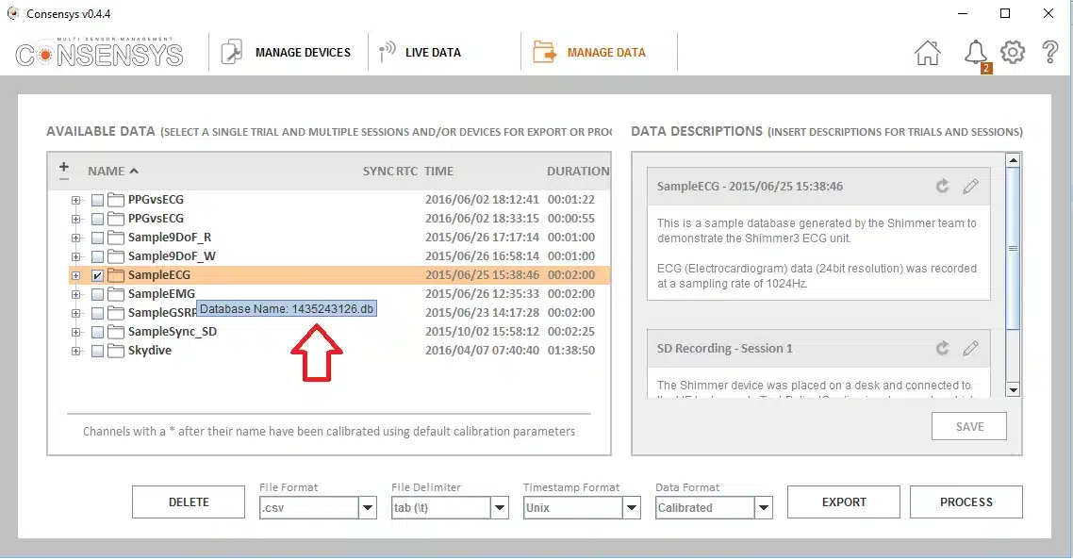
Task: Sort by TIME column header
Action: coord(438,171)
